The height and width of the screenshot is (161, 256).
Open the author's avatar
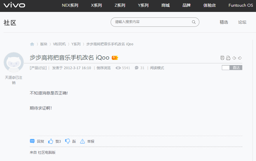14,62
